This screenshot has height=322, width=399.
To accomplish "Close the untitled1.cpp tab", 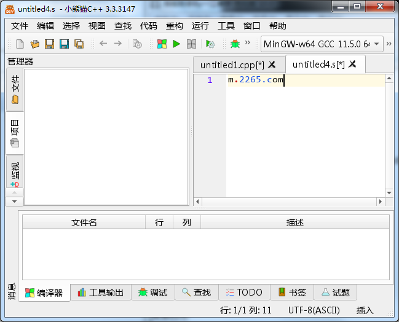I will point(272,65).
